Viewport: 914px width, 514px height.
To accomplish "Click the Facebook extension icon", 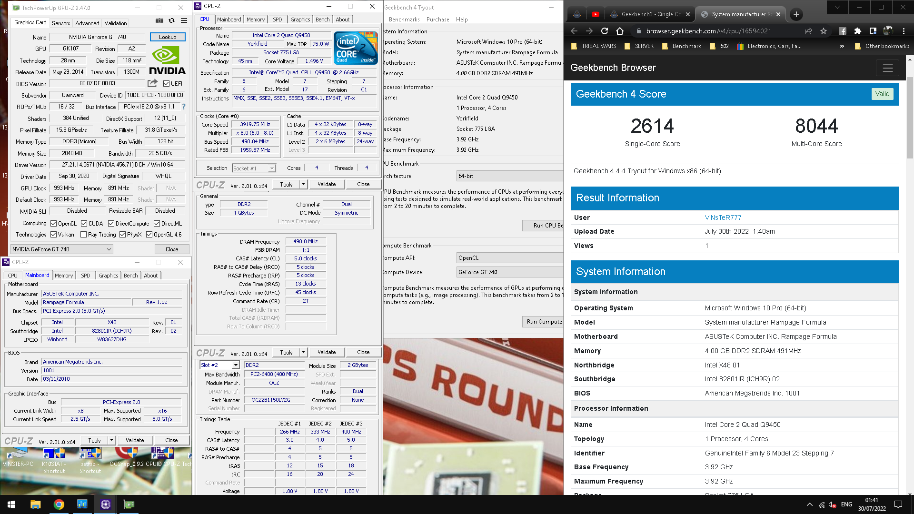I will [843, 31].
